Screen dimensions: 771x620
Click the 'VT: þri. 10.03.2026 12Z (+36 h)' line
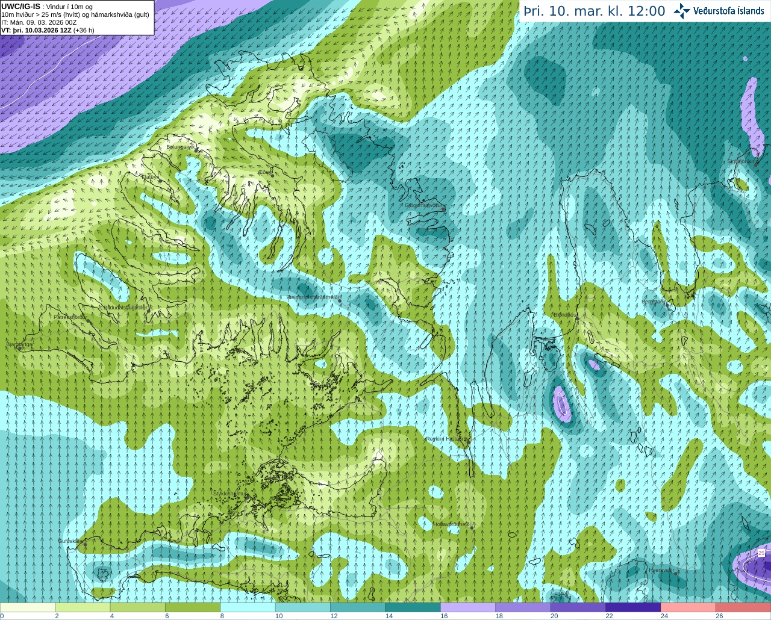click(48, 30)
